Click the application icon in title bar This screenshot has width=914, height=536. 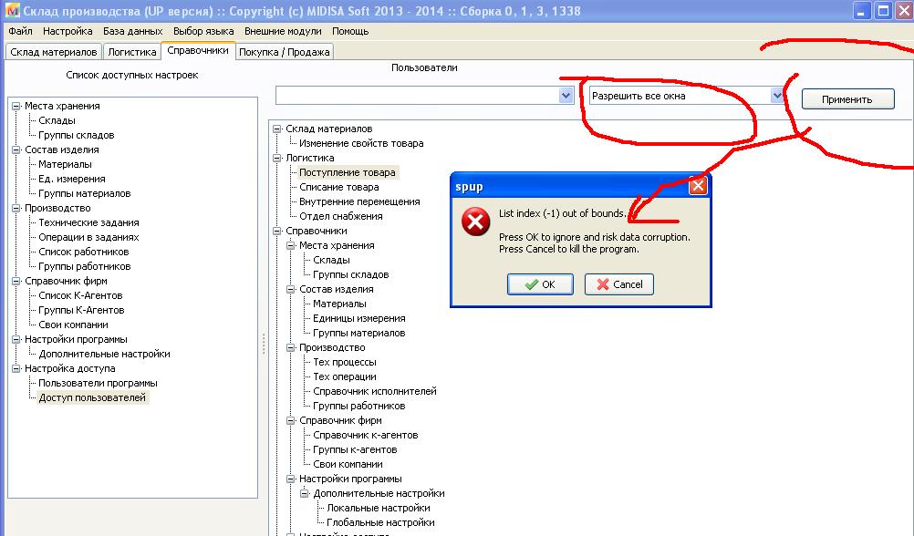(11, 11)
